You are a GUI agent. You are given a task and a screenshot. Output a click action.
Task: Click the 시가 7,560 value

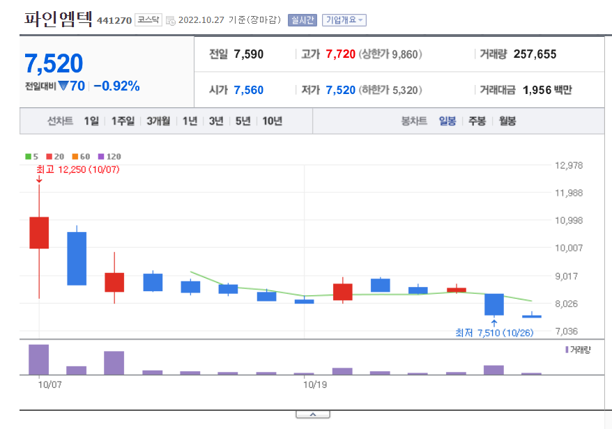coord(249,90)
